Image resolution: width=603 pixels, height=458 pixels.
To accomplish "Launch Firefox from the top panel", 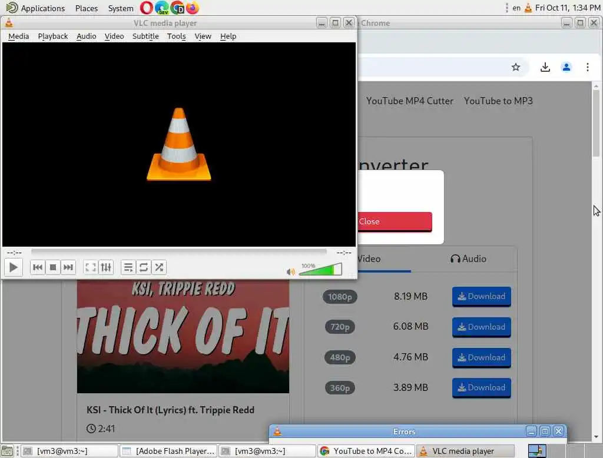I will 193,8.
